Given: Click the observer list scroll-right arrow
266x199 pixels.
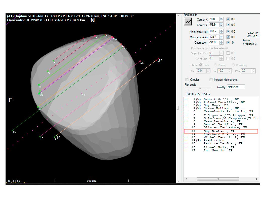Looking at the screenshot, I should [x=257, y=179].
